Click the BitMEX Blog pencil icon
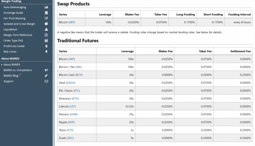255x146 pixels. (46, 76)
